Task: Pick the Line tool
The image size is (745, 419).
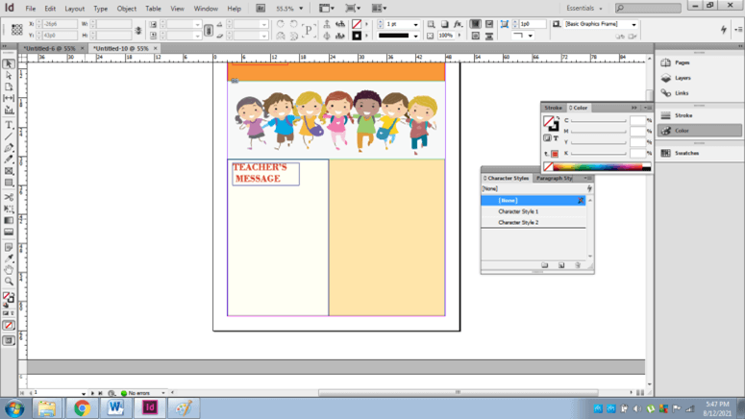Action: [x=9, y=136]
